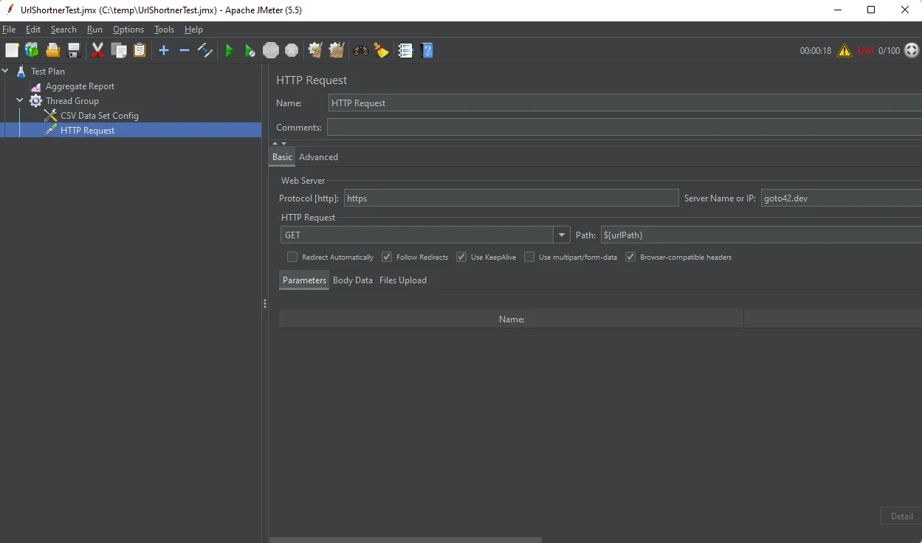Paste element using clipboard icon
This screenshot has width=922, height=543.
tap(140, 50)
